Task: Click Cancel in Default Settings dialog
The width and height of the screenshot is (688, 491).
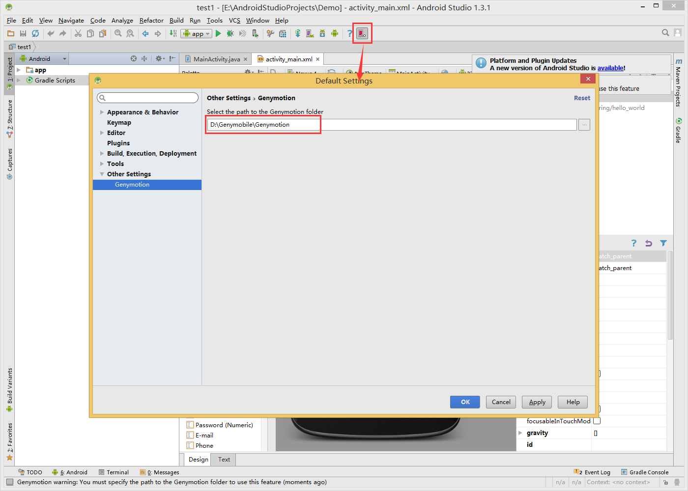Action: [501, 402]
